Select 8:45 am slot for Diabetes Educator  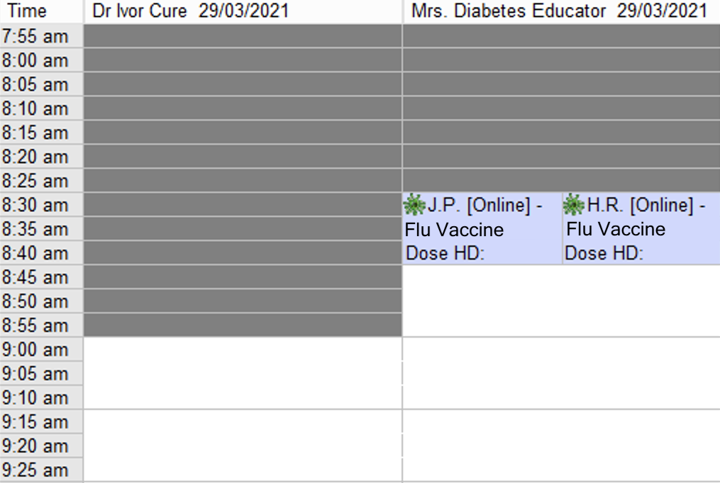(x=561, y=277)
